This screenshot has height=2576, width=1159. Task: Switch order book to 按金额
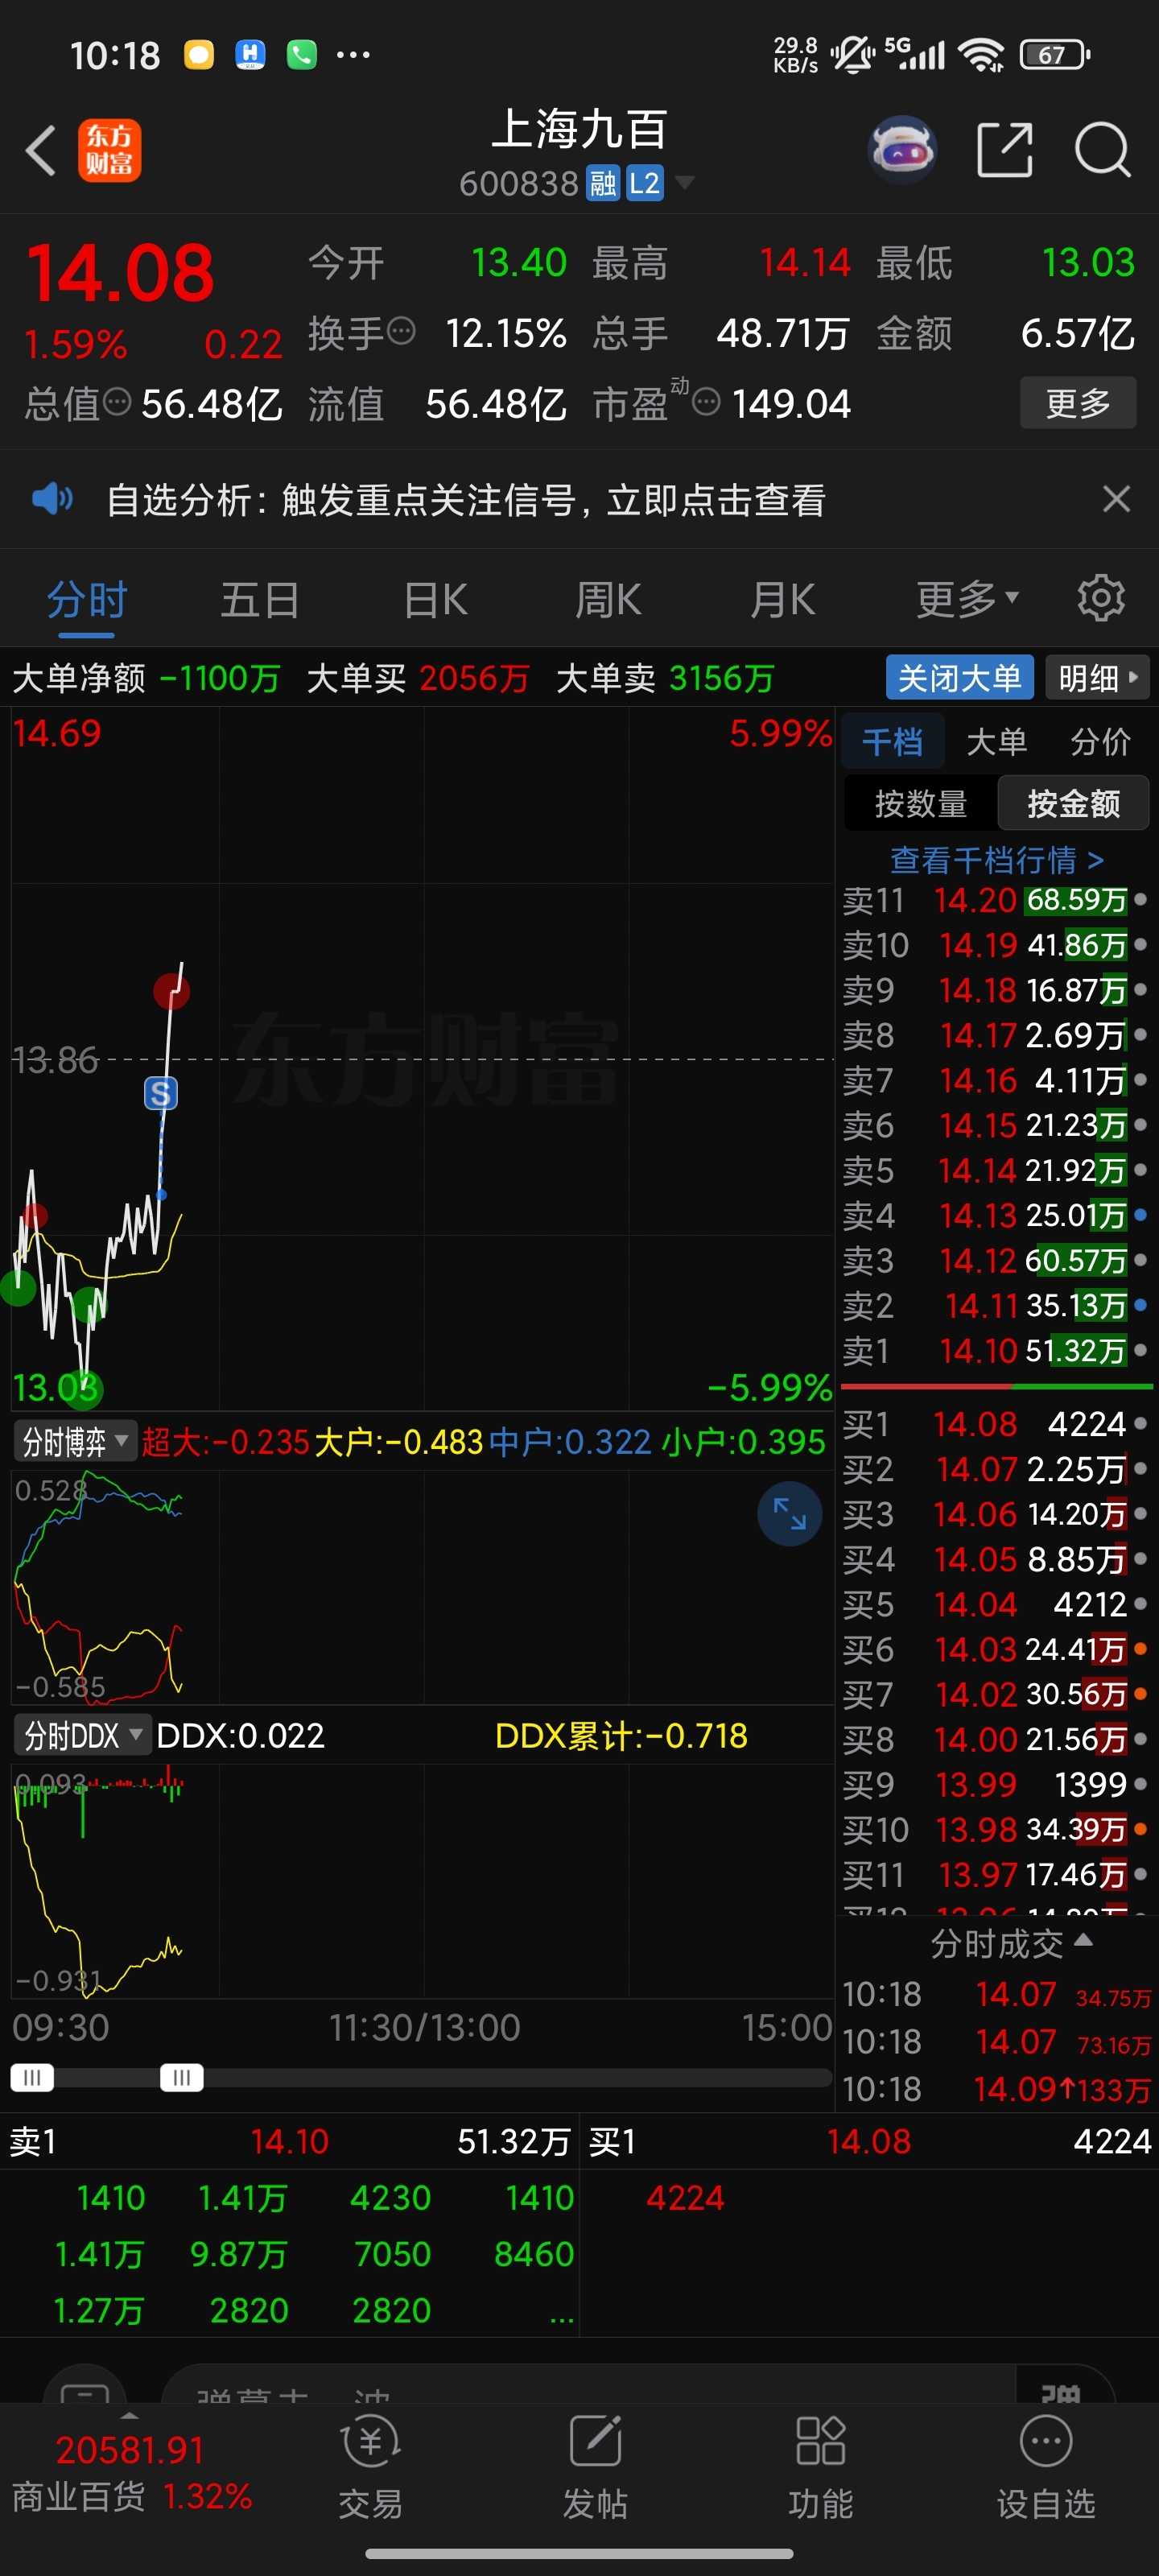coord(1073,803)
